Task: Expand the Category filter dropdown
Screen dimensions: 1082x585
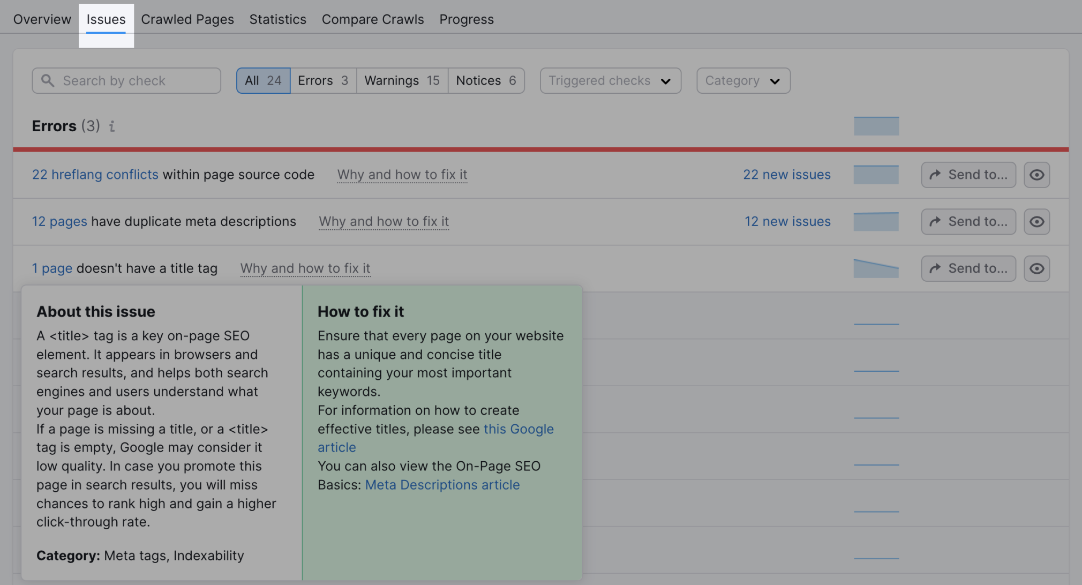Action: (743, 81)
